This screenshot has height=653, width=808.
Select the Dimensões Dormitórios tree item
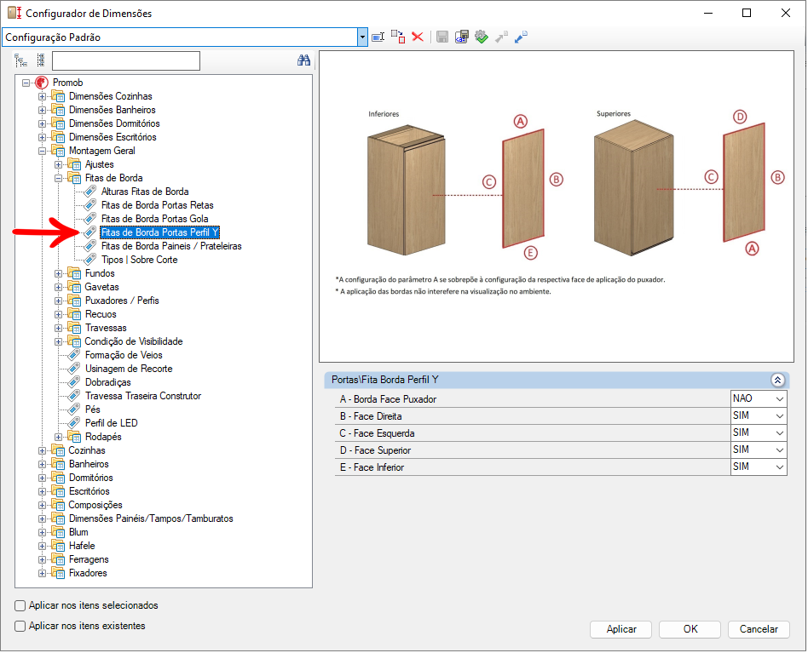pyautogui.click(x=114, y=123)
